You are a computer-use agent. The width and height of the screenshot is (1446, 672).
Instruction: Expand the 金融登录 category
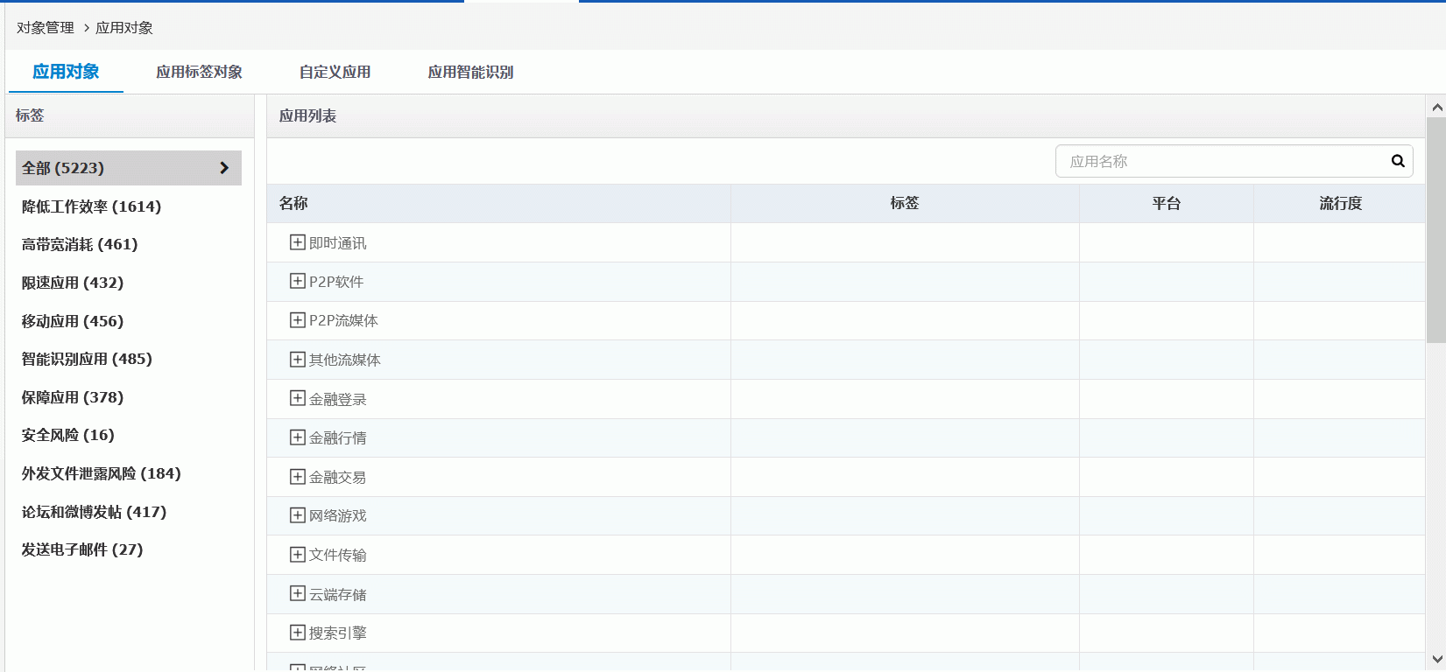(298, 399)
